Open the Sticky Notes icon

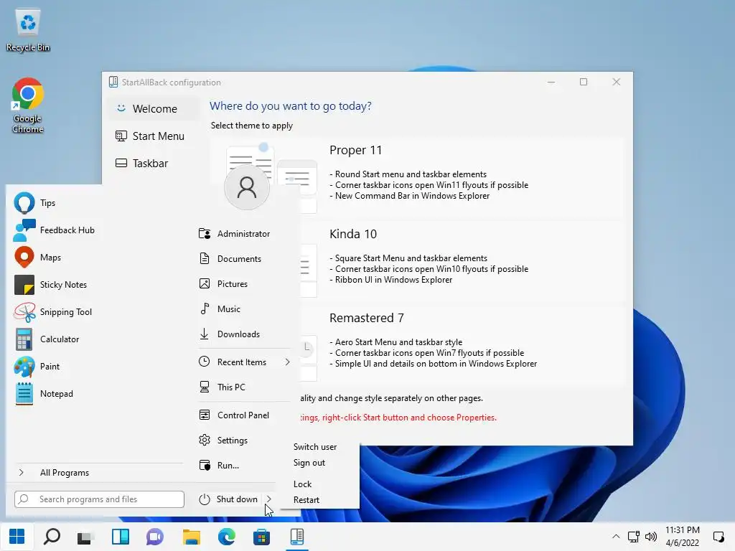[x=24, y=284]
